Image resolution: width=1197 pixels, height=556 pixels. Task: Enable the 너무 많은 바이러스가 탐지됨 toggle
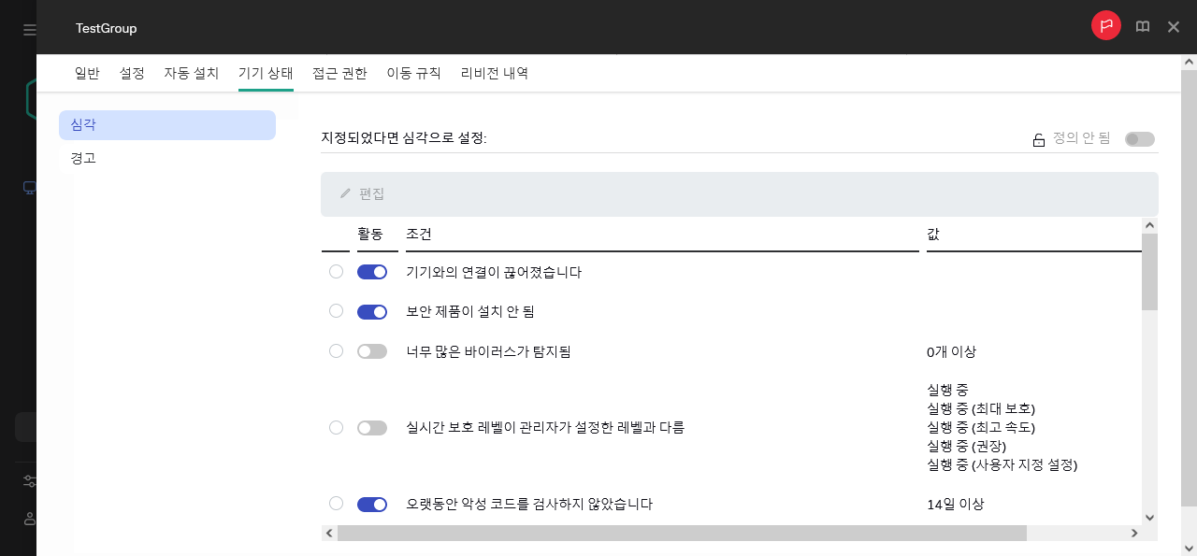click(372, 350)
